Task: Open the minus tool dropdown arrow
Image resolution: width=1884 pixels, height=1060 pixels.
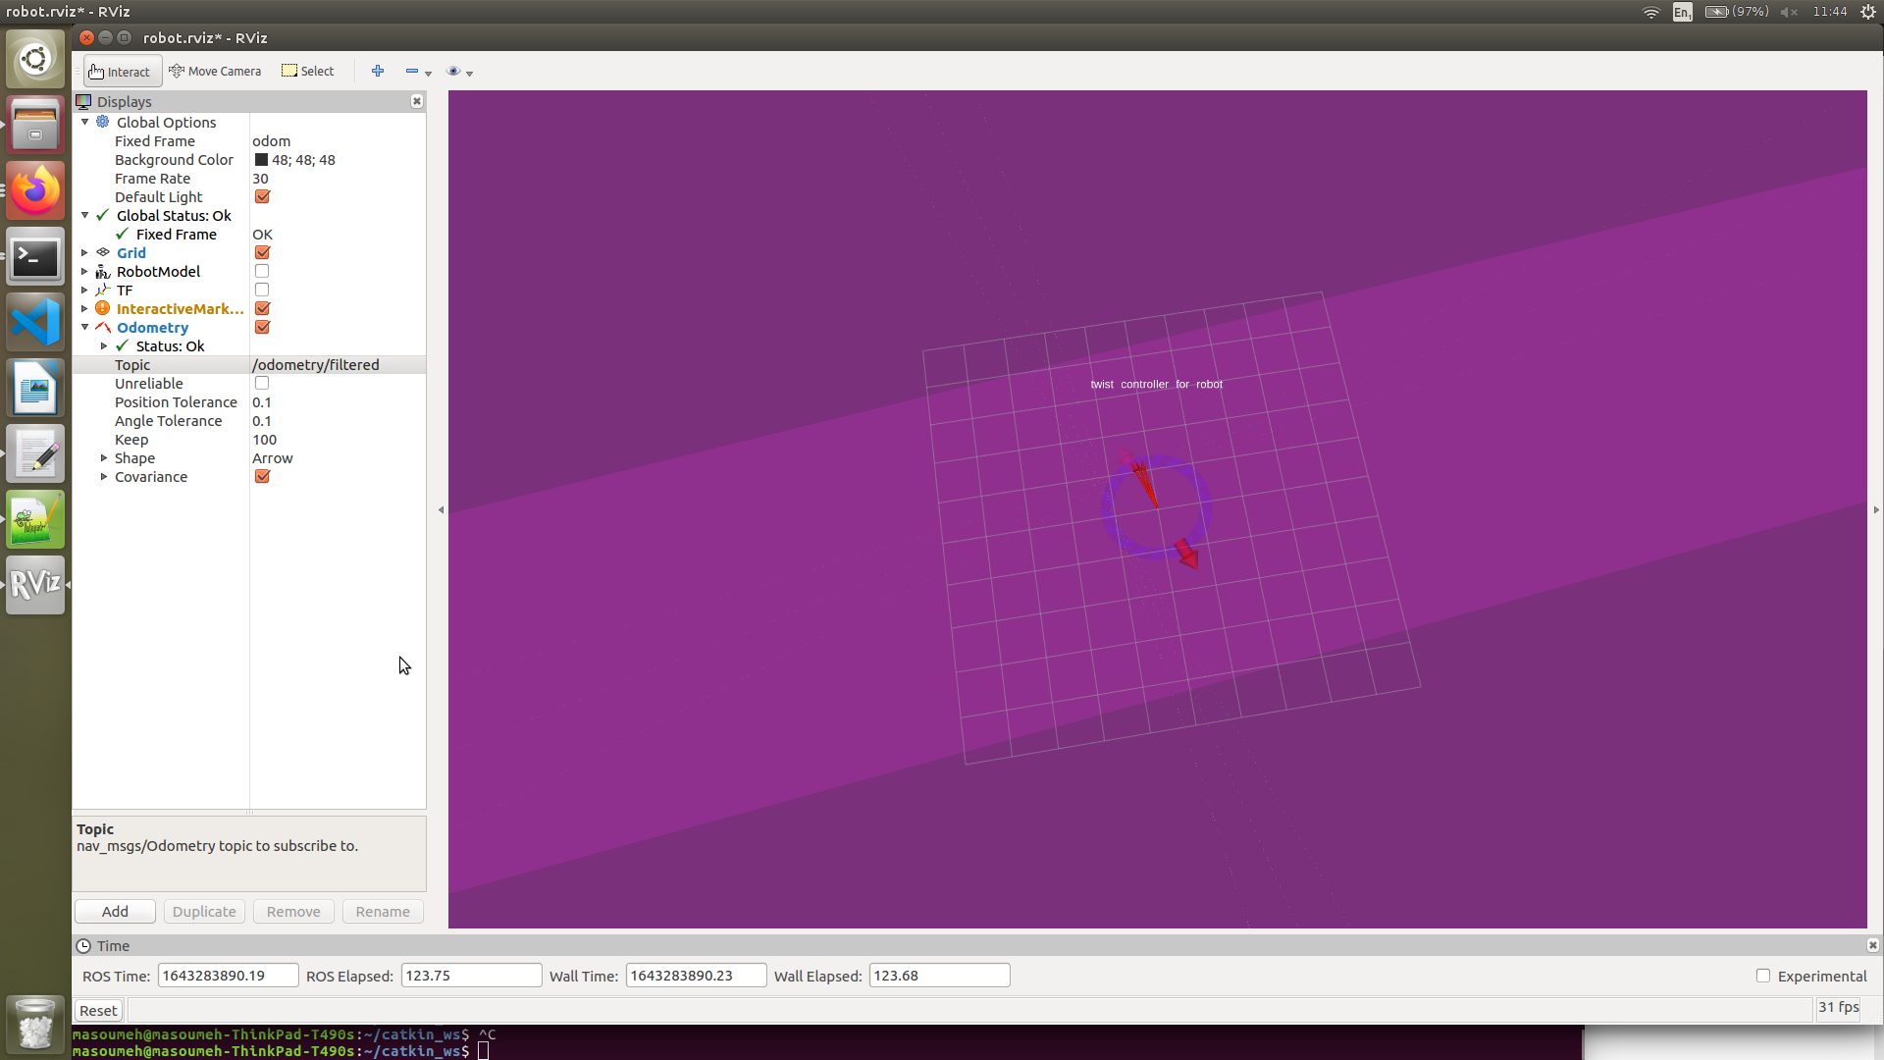Action: click(429, 74)
